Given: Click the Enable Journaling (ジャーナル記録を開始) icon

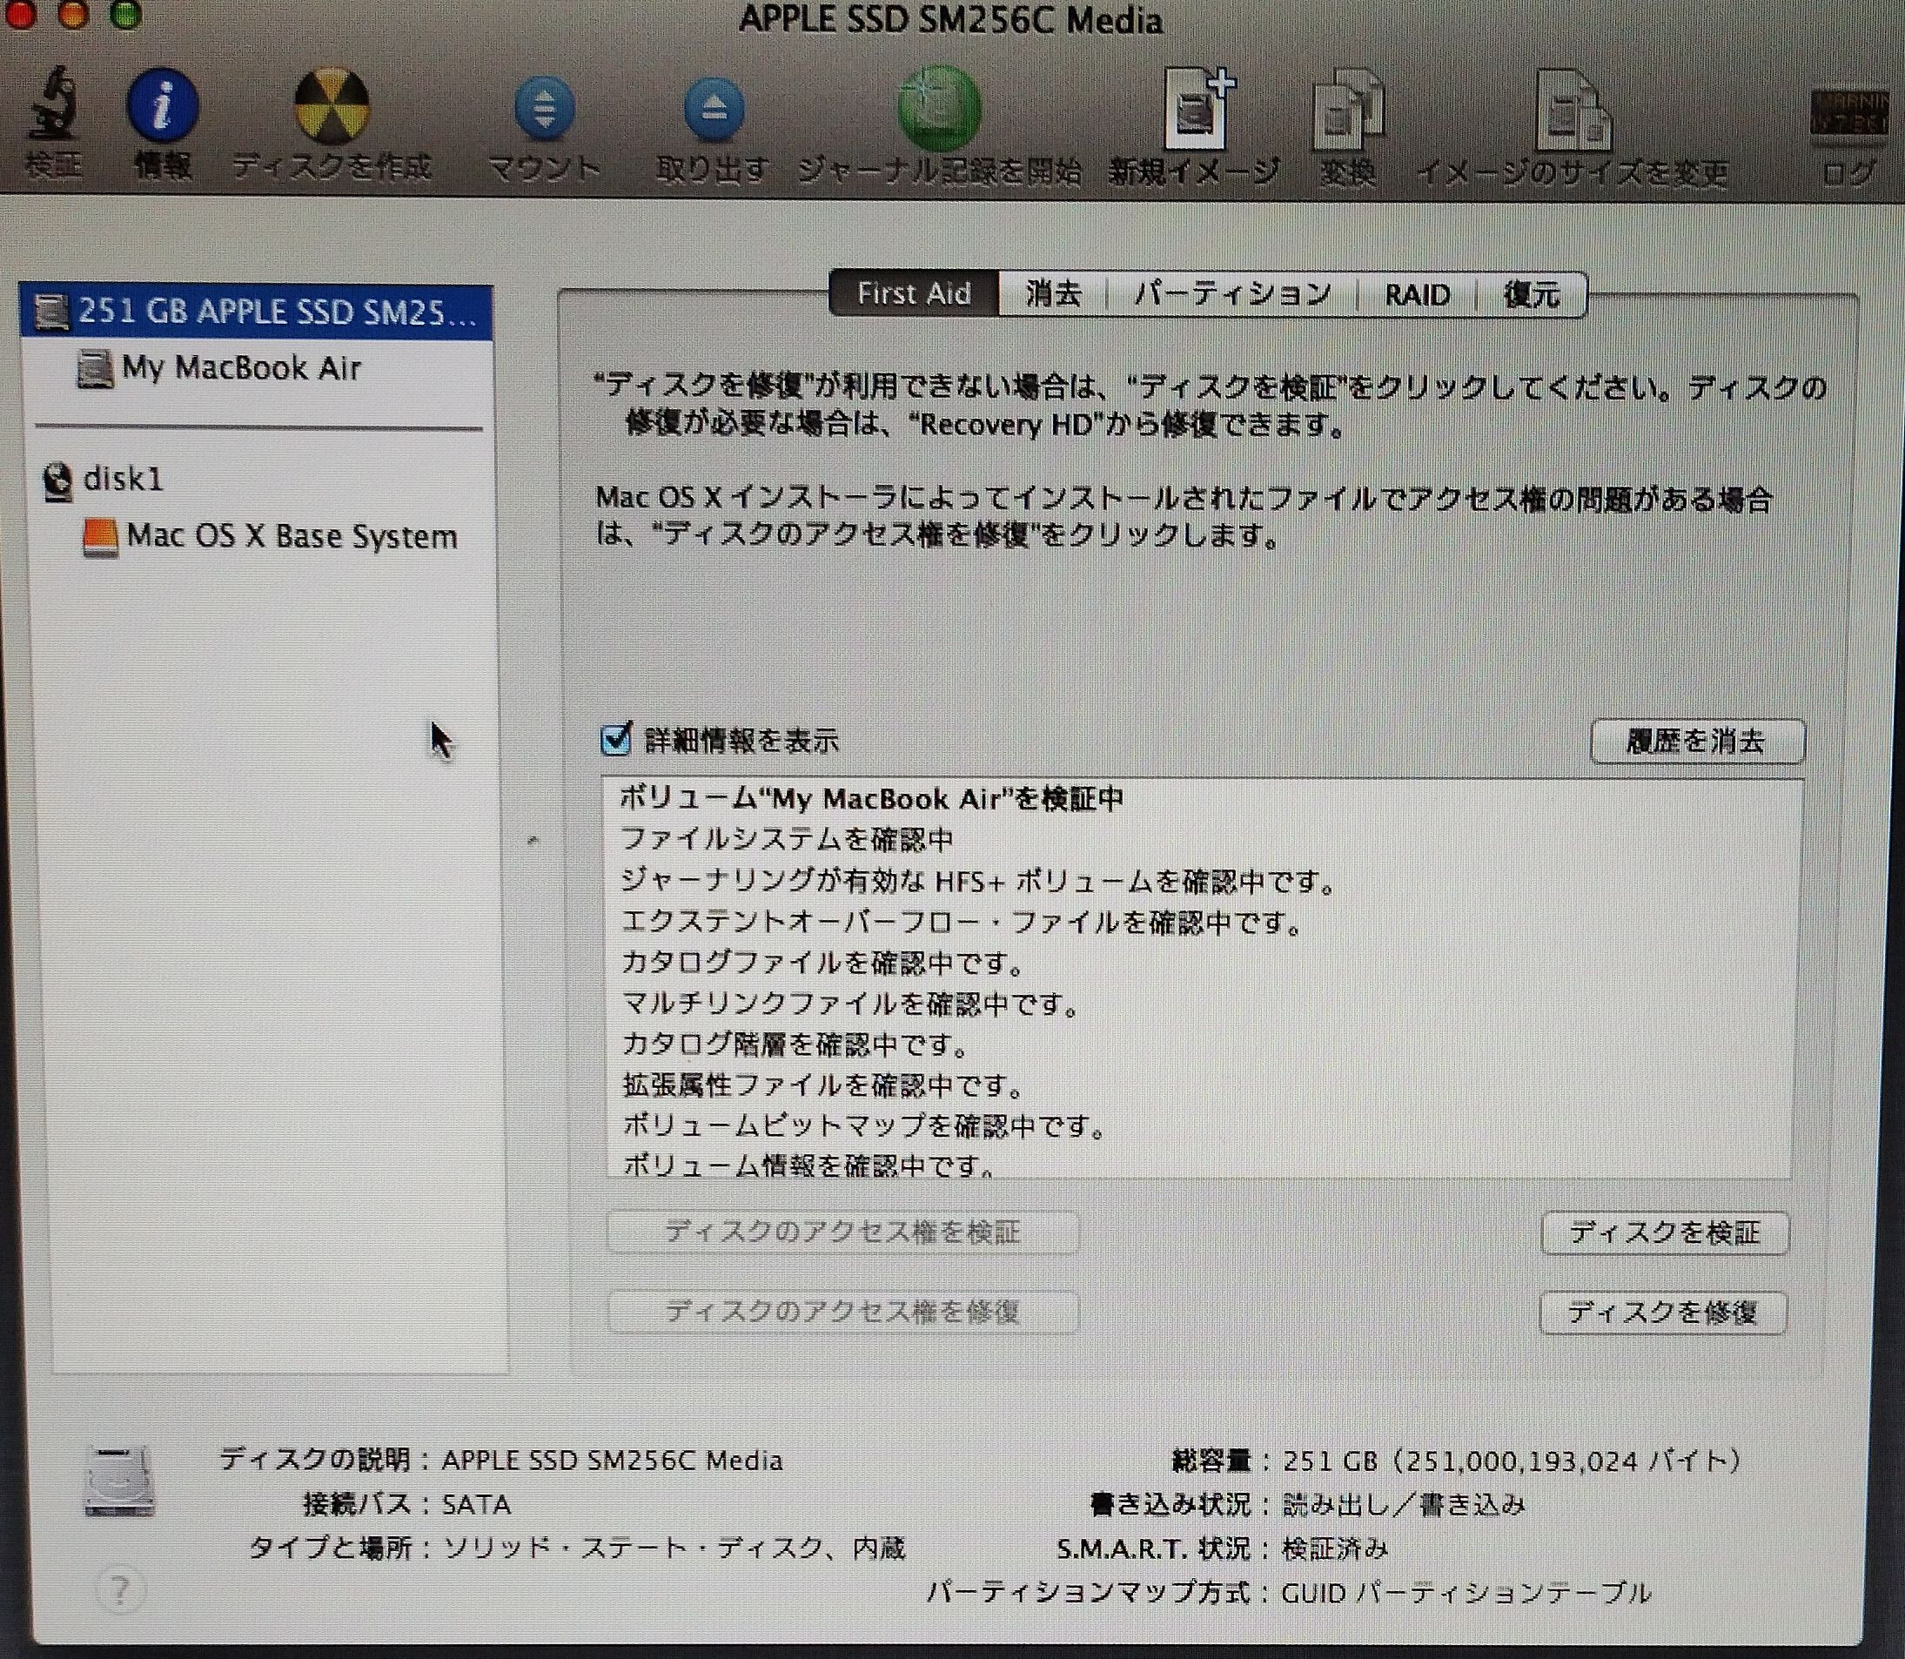Looking at the screenshot, I should pos(939,110).
